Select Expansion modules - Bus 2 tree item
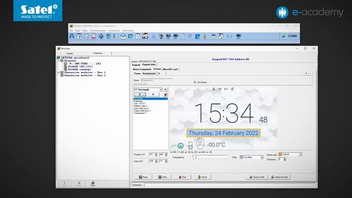Image resolution: width=352 pixels, height=198 pixels. [x=85, y=75]
